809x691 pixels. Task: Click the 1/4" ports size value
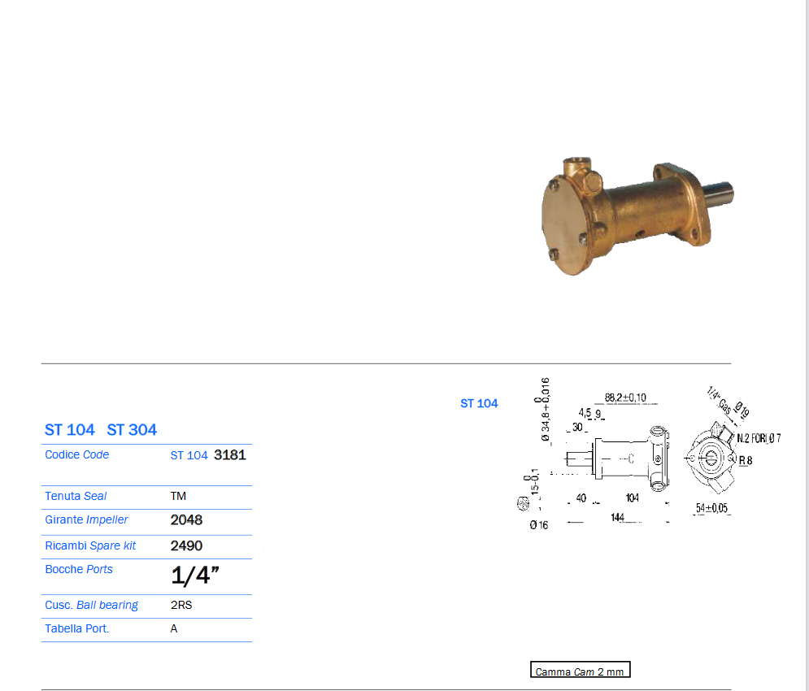(x=195, y=576)
